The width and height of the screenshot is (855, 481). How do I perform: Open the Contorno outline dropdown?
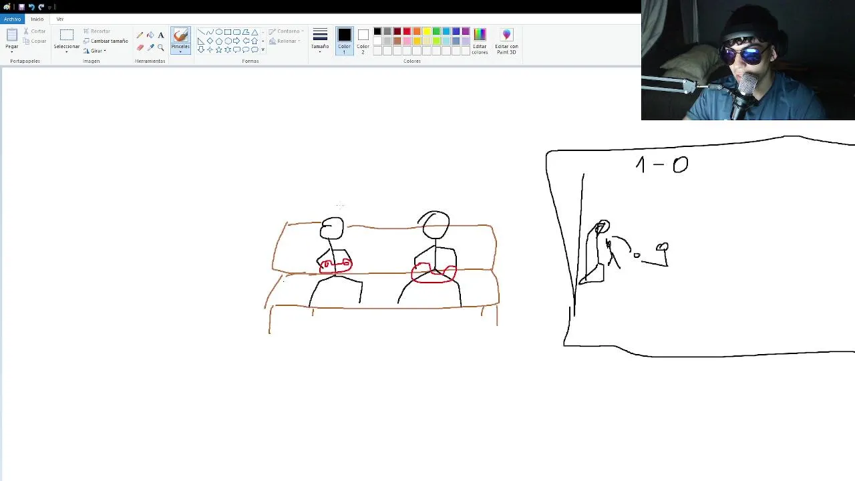click(286, 31)
